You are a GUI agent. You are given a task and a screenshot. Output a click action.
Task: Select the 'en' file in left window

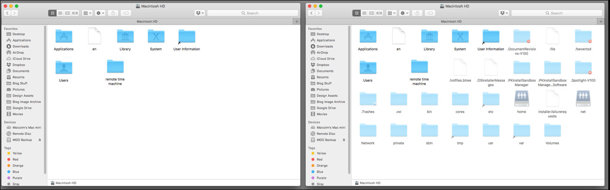point(94,37)
